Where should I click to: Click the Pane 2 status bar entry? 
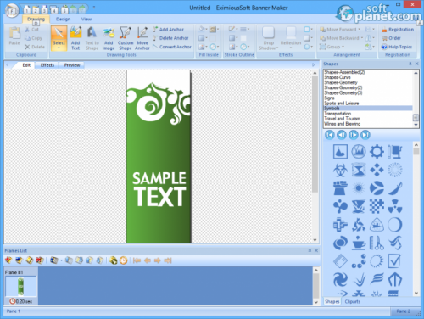[x=403, y=311]
